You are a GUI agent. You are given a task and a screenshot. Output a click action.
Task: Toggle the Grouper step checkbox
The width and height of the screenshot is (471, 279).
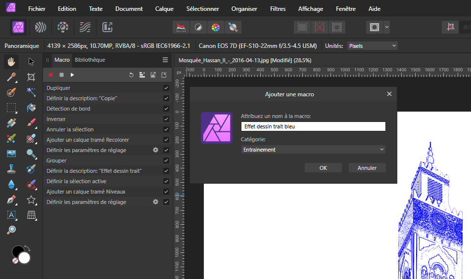[166, 160]
